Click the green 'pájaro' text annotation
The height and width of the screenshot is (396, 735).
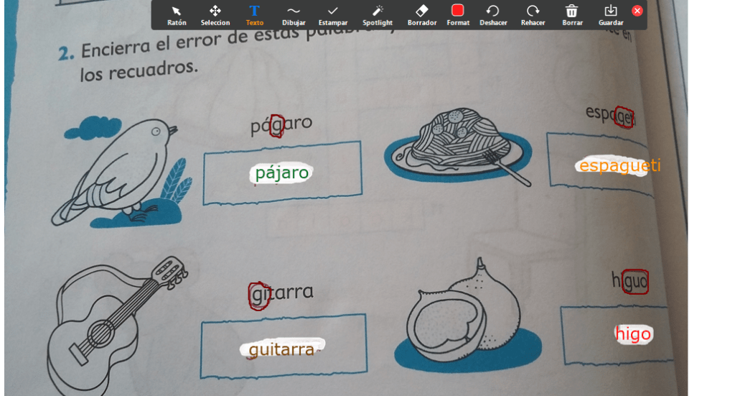282,172
